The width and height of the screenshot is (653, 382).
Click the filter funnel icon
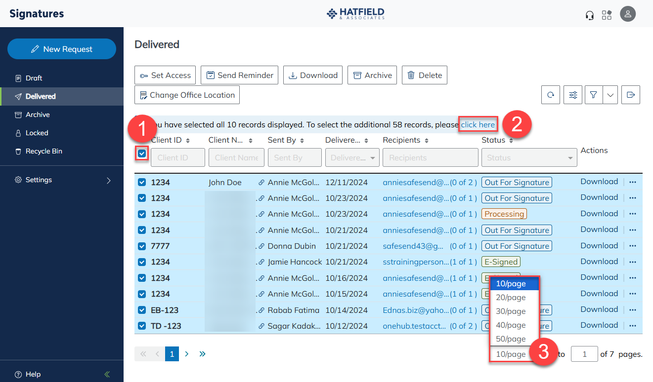(x=594, y=95)
